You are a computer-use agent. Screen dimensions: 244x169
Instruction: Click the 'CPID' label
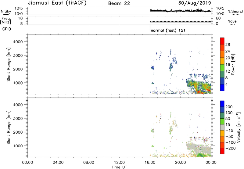7,29
